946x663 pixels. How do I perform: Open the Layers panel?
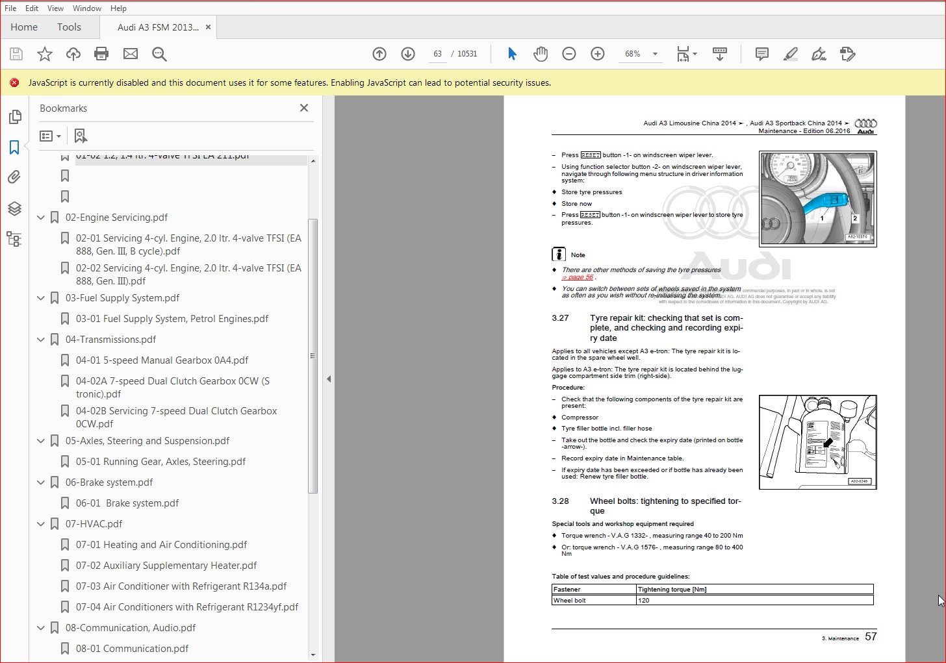pos(14,208)
